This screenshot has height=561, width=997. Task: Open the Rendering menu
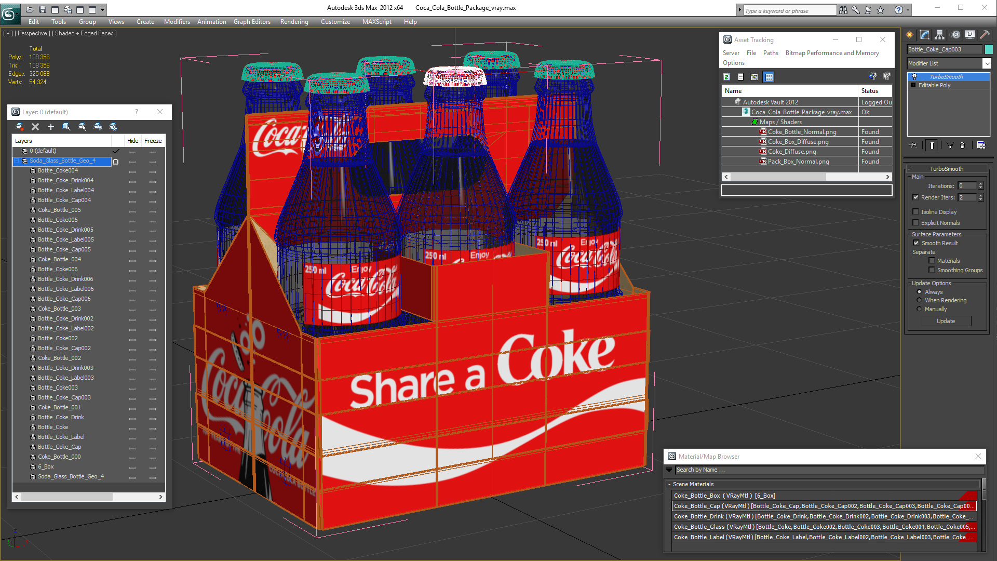coord(294,22)
